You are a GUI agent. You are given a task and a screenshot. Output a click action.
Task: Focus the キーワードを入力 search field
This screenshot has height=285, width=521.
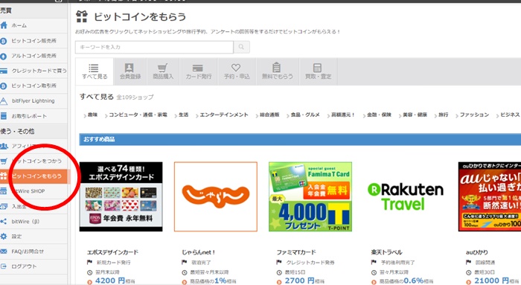click(x=154, y=47)
